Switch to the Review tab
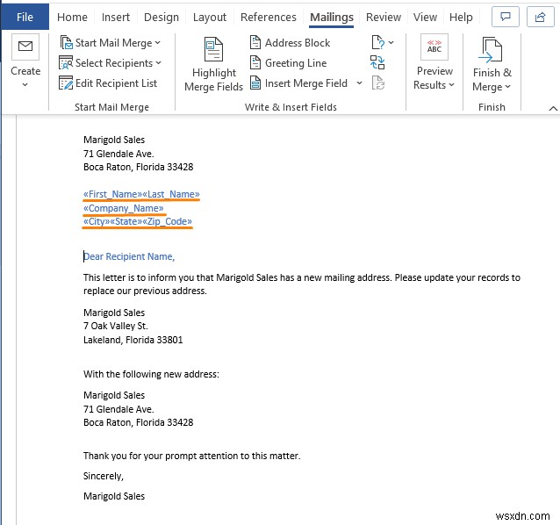Image resolution: width=560 pixels, height=525 pixels. [384, 17]
